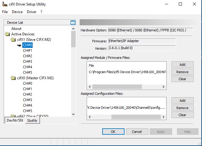Image resolution: width=202 pixels, height=146 pixels.
Task: Minimize the cifX Driver Setup window
Action: [x=167, y=4]
